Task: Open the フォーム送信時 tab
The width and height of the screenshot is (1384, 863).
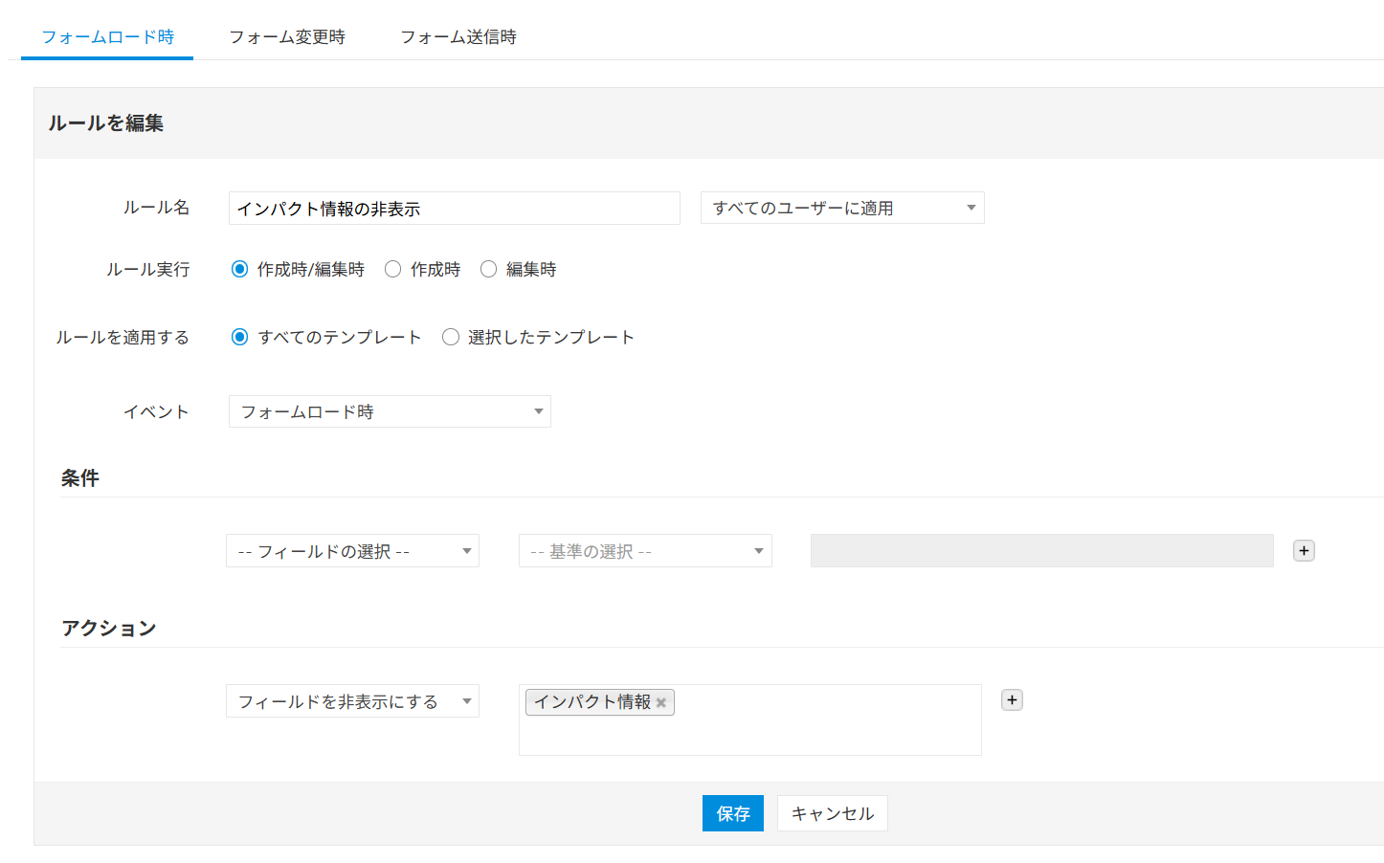Action: click(x=458, y=37)
